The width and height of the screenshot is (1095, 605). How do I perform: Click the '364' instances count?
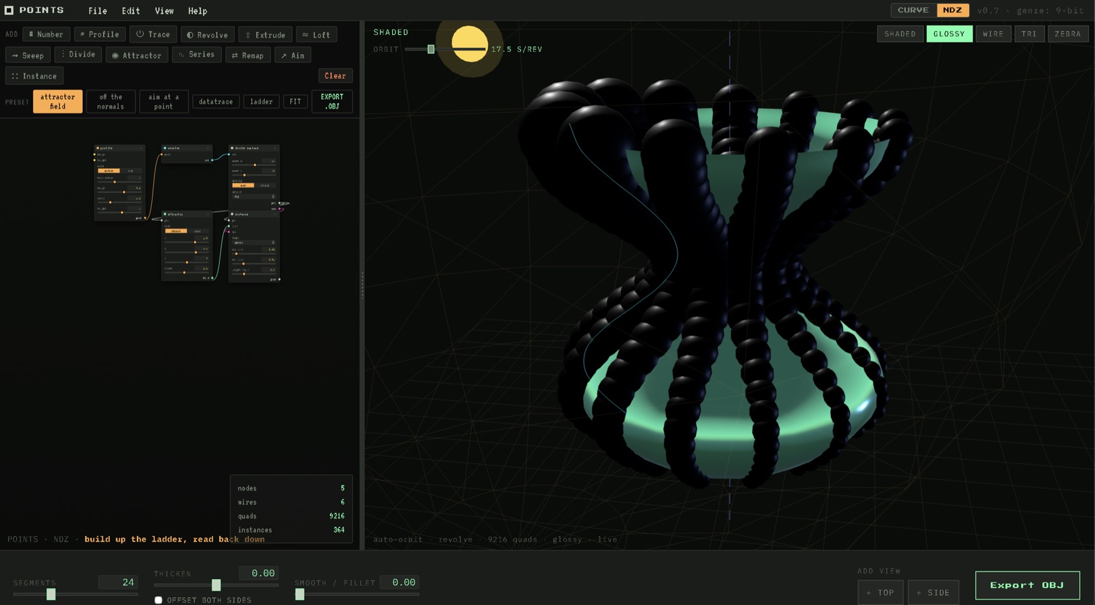pyautogui.click(x=339, y=530)
